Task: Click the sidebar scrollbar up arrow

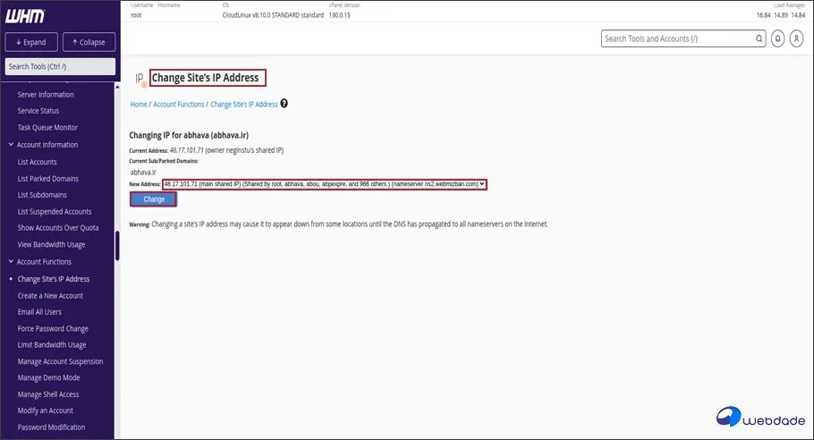Action: click(x=116, y=87)
